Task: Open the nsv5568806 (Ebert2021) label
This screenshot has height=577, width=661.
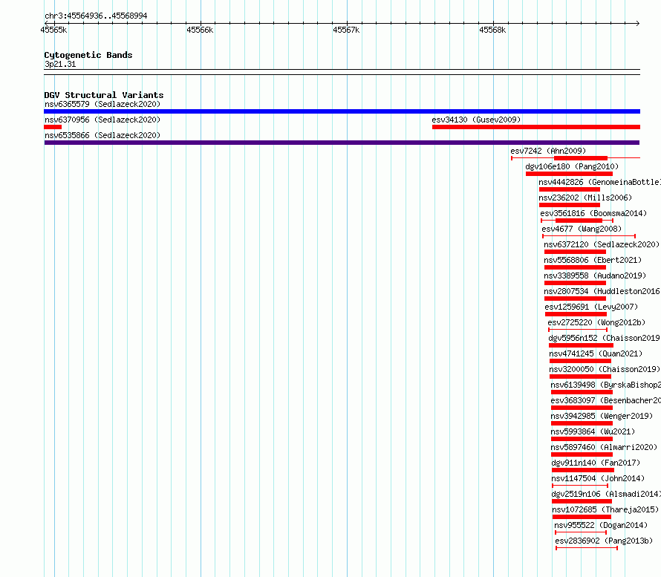Action: pyautogui.click(x=592, y=260)
